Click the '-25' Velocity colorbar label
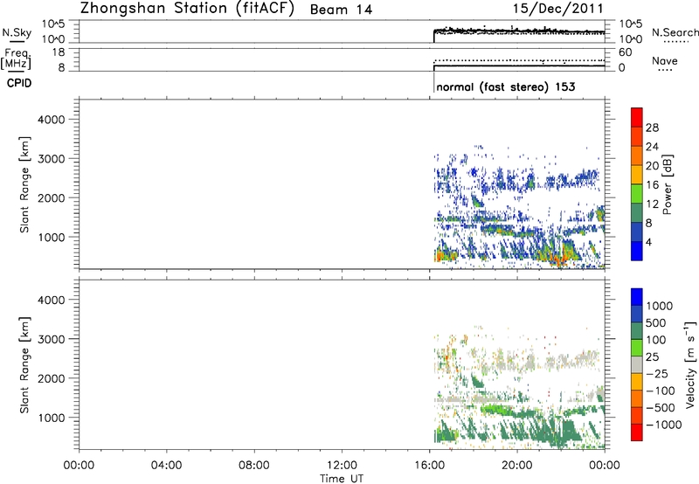The height and width of the screenshot is (484, 699). [657, 374]
